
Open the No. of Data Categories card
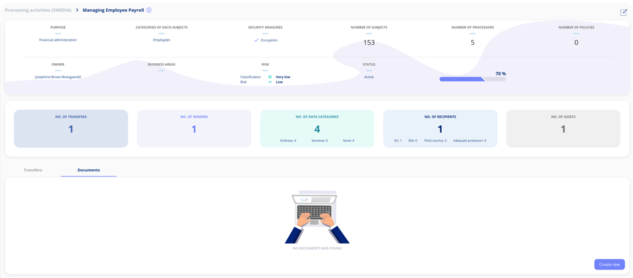pos(317,128)
